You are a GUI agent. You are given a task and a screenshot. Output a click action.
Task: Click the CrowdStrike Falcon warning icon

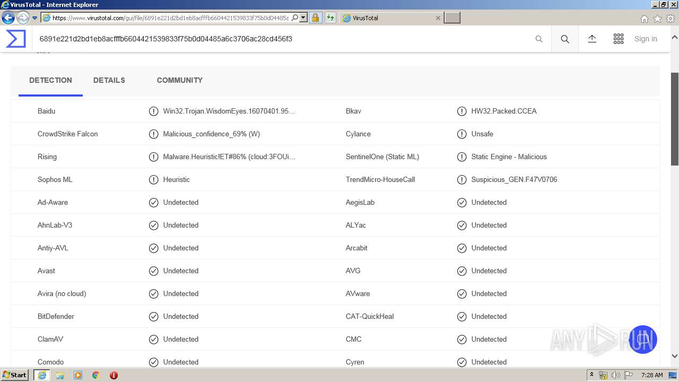pos(154,134)
